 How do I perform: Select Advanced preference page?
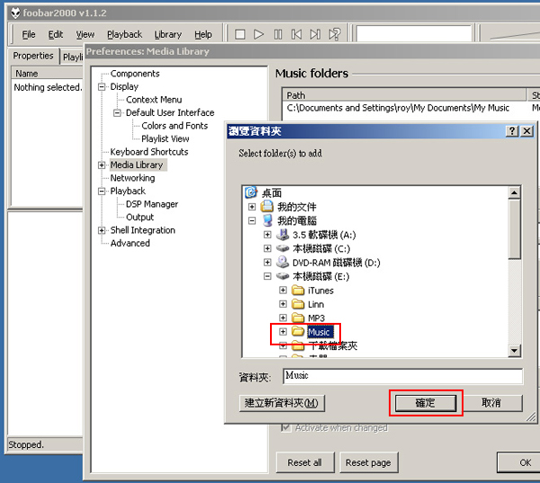pyautogui.click(x=130, y=243)
